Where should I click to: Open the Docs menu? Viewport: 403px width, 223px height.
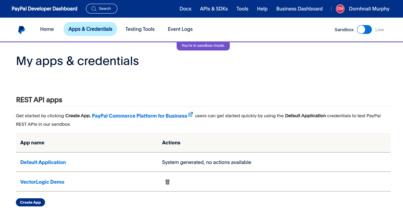click(185, 9)
